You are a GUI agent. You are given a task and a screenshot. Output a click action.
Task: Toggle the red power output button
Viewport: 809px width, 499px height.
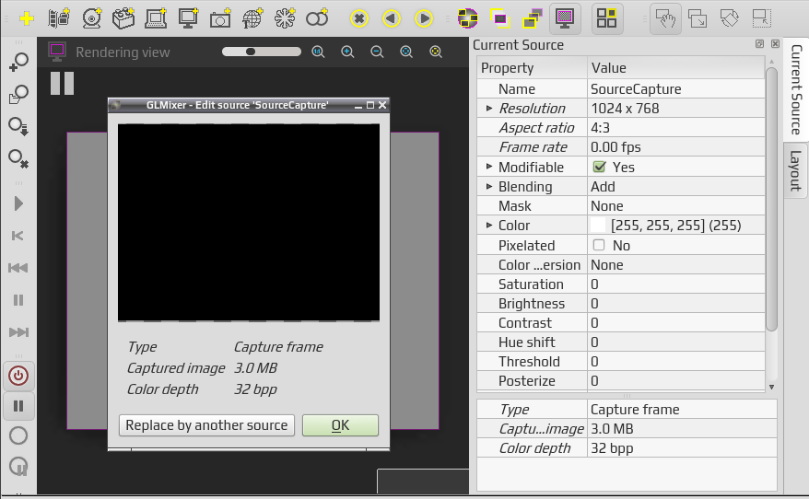click(x=18, y=376)
